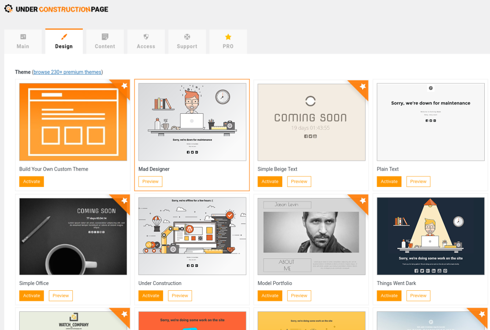Image resolution: width=490 pixels, height=330 pixels.
Task: Select the Simple Office coffee cup thumbnail
Action: [73, 236]
